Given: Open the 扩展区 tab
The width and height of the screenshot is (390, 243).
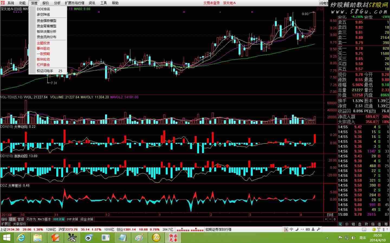Looking at the screenshot, I should pos(6,224).
